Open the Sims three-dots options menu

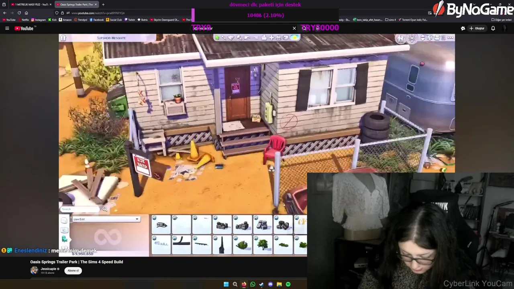450,38
